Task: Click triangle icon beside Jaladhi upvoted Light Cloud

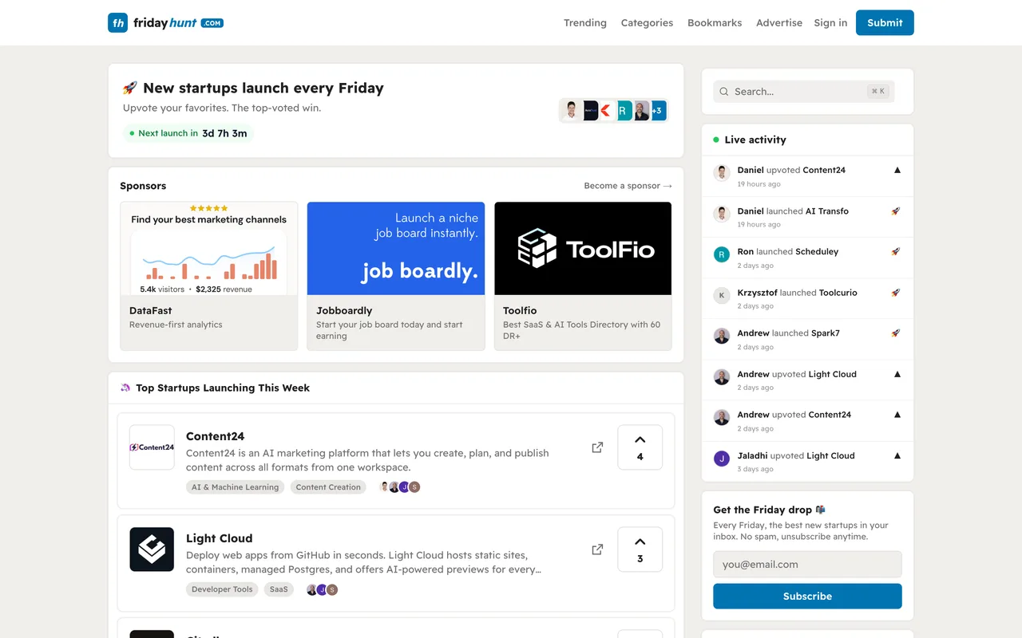Action: coord(897,455)
